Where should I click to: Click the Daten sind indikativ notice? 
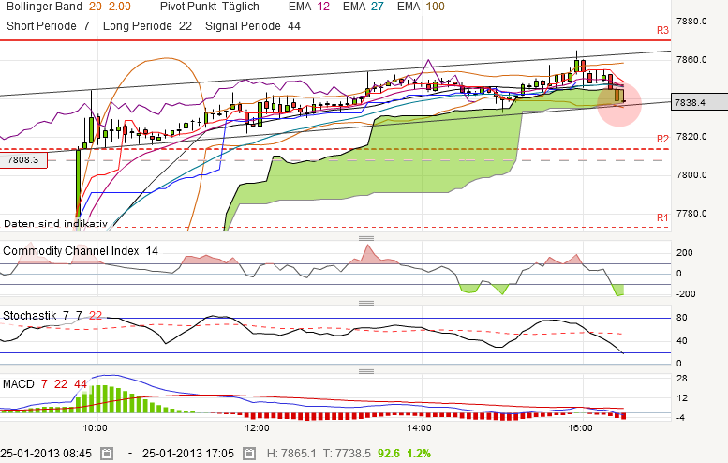point(55,224)
